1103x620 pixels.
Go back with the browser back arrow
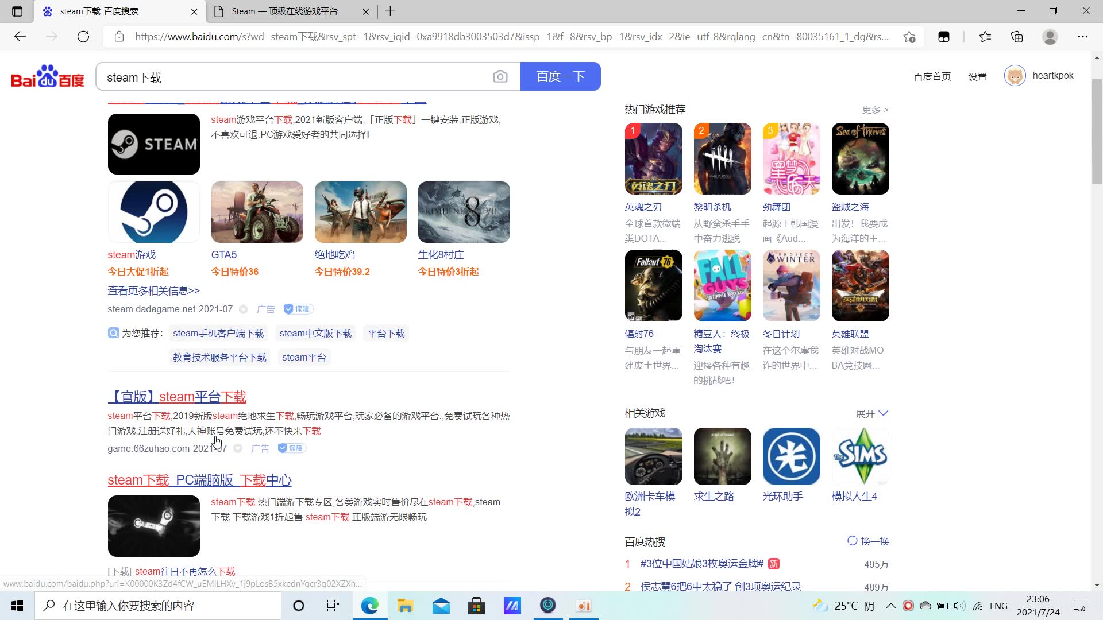(20, 37)
